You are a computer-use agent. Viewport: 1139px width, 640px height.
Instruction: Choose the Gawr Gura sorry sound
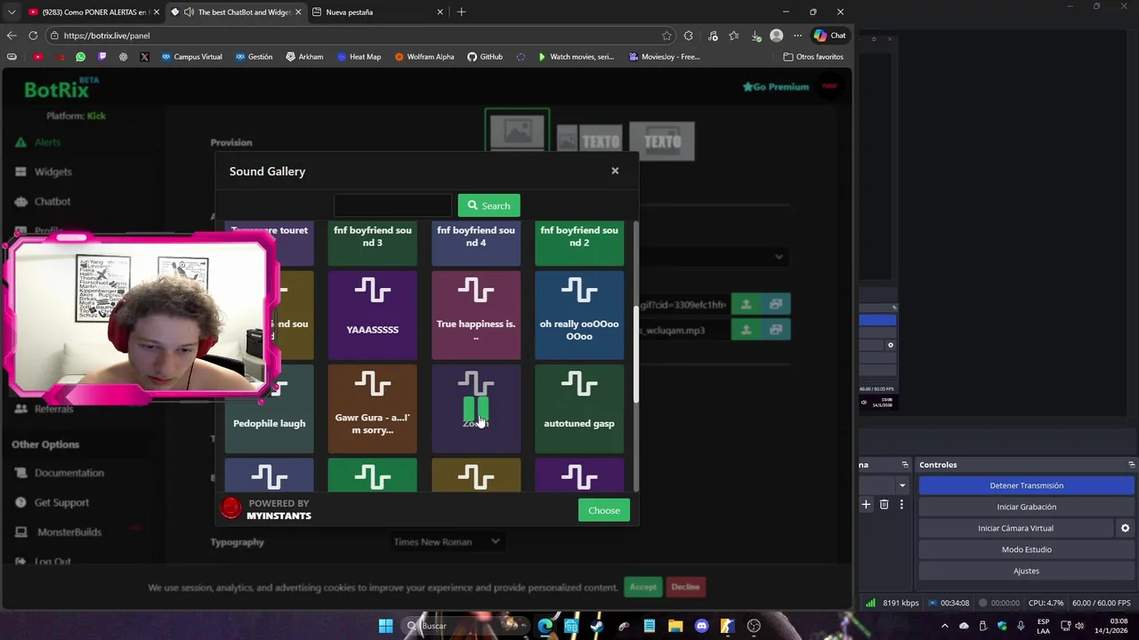pyautogui.click(x=372, y=409)
